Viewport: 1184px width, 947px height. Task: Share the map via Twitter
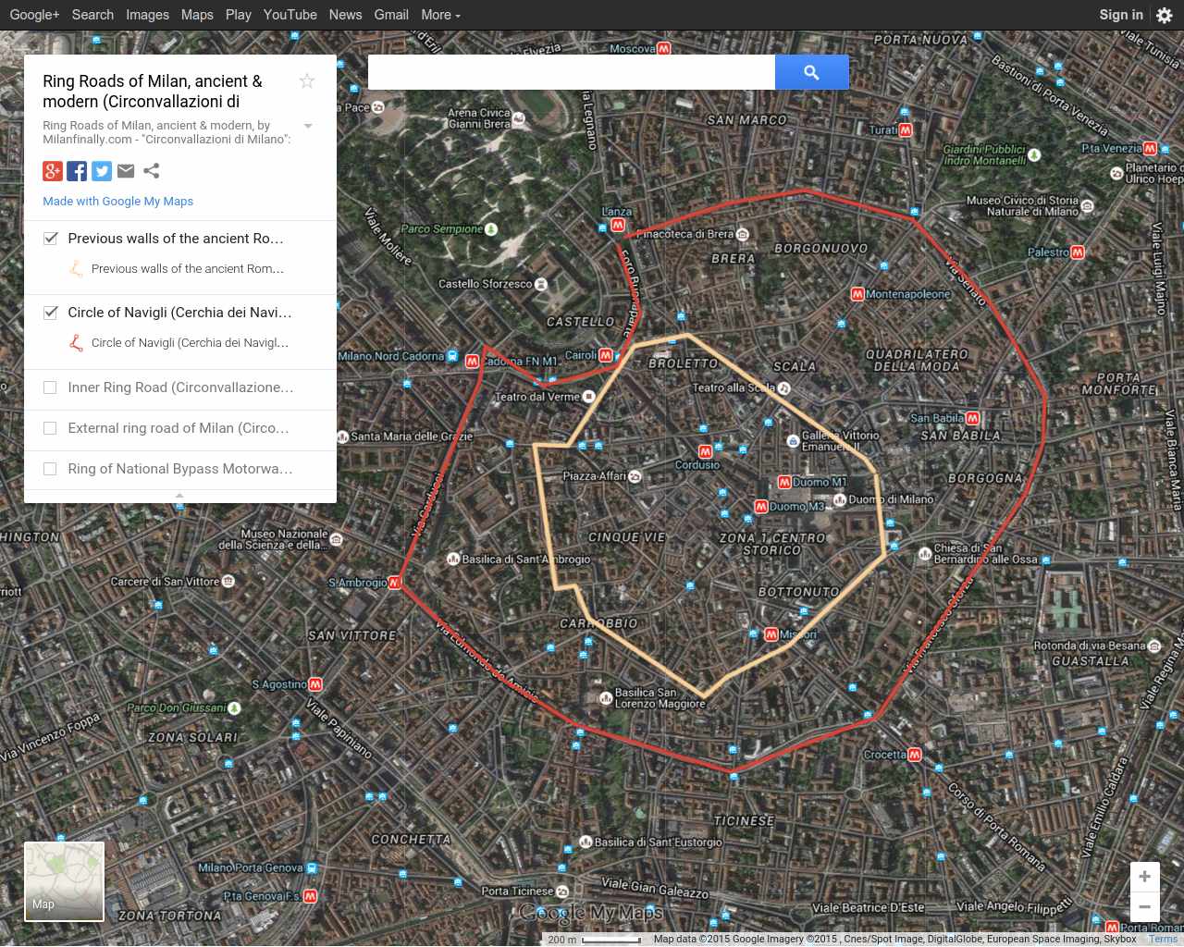pos(102,171)
